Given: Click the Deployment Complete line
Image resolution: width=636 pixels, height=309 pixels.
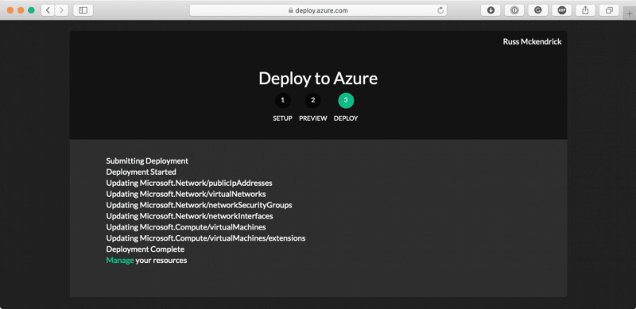Looking at the screenshot, I should [x=145, y=249].
